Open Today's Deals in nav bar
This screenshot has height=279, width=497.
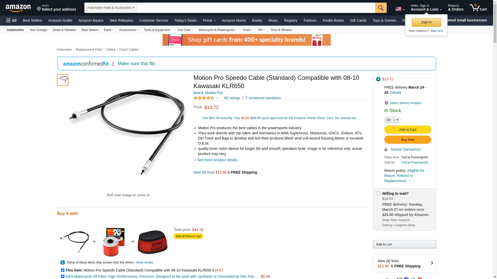(185, 20)
